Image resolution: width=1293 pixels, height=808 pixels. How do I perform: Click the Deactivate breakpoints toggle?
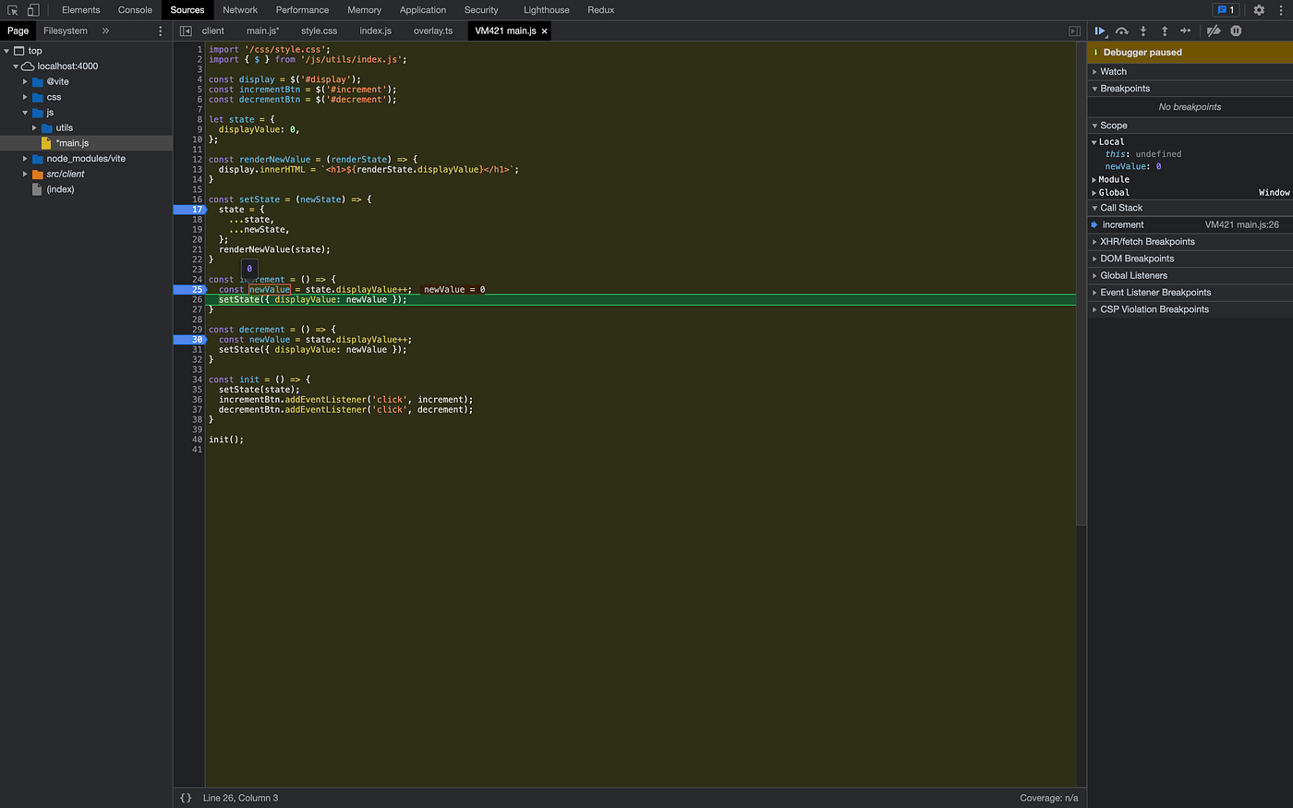click(x=1213, y=30)
